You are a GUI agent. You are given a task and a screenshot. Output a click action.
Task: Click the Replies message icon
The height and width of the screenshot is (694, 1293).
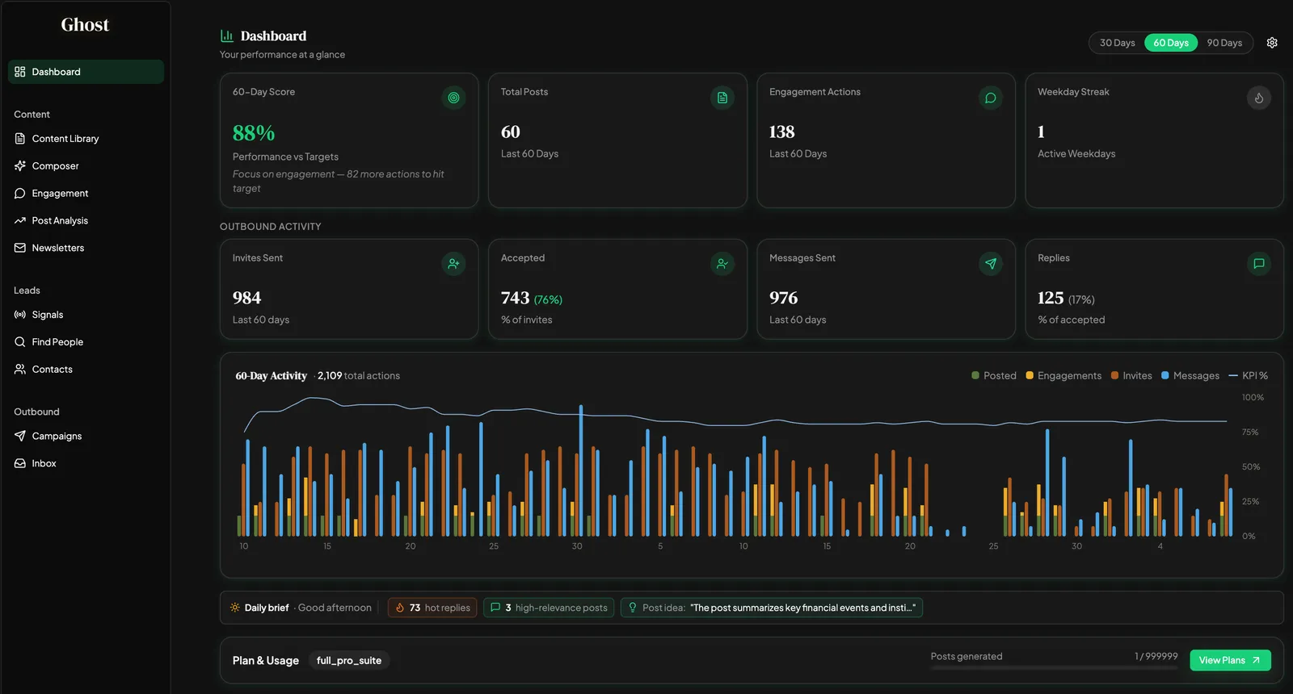pos(1259,264)
